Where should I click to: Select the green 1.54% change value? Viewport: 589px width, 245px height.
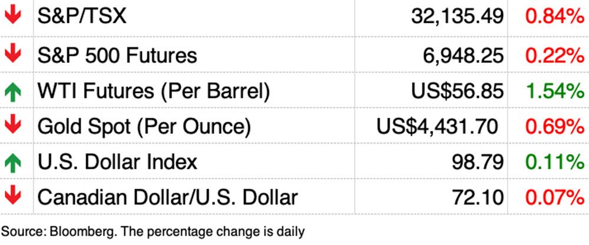554,90
